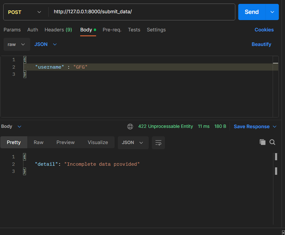
Task: Click "Incomplete data provided" response value
Action: pyautogui.click(x=102, y=164)
